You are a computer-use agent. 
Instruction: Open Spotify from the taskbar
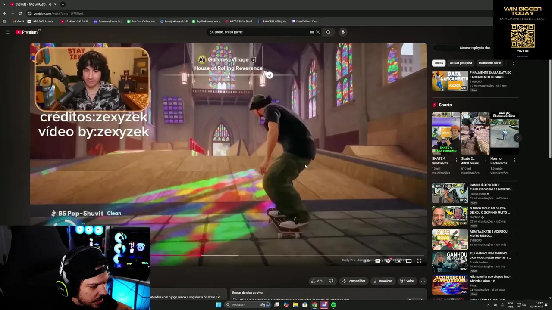pyautogui.click(x=333, y=305)
